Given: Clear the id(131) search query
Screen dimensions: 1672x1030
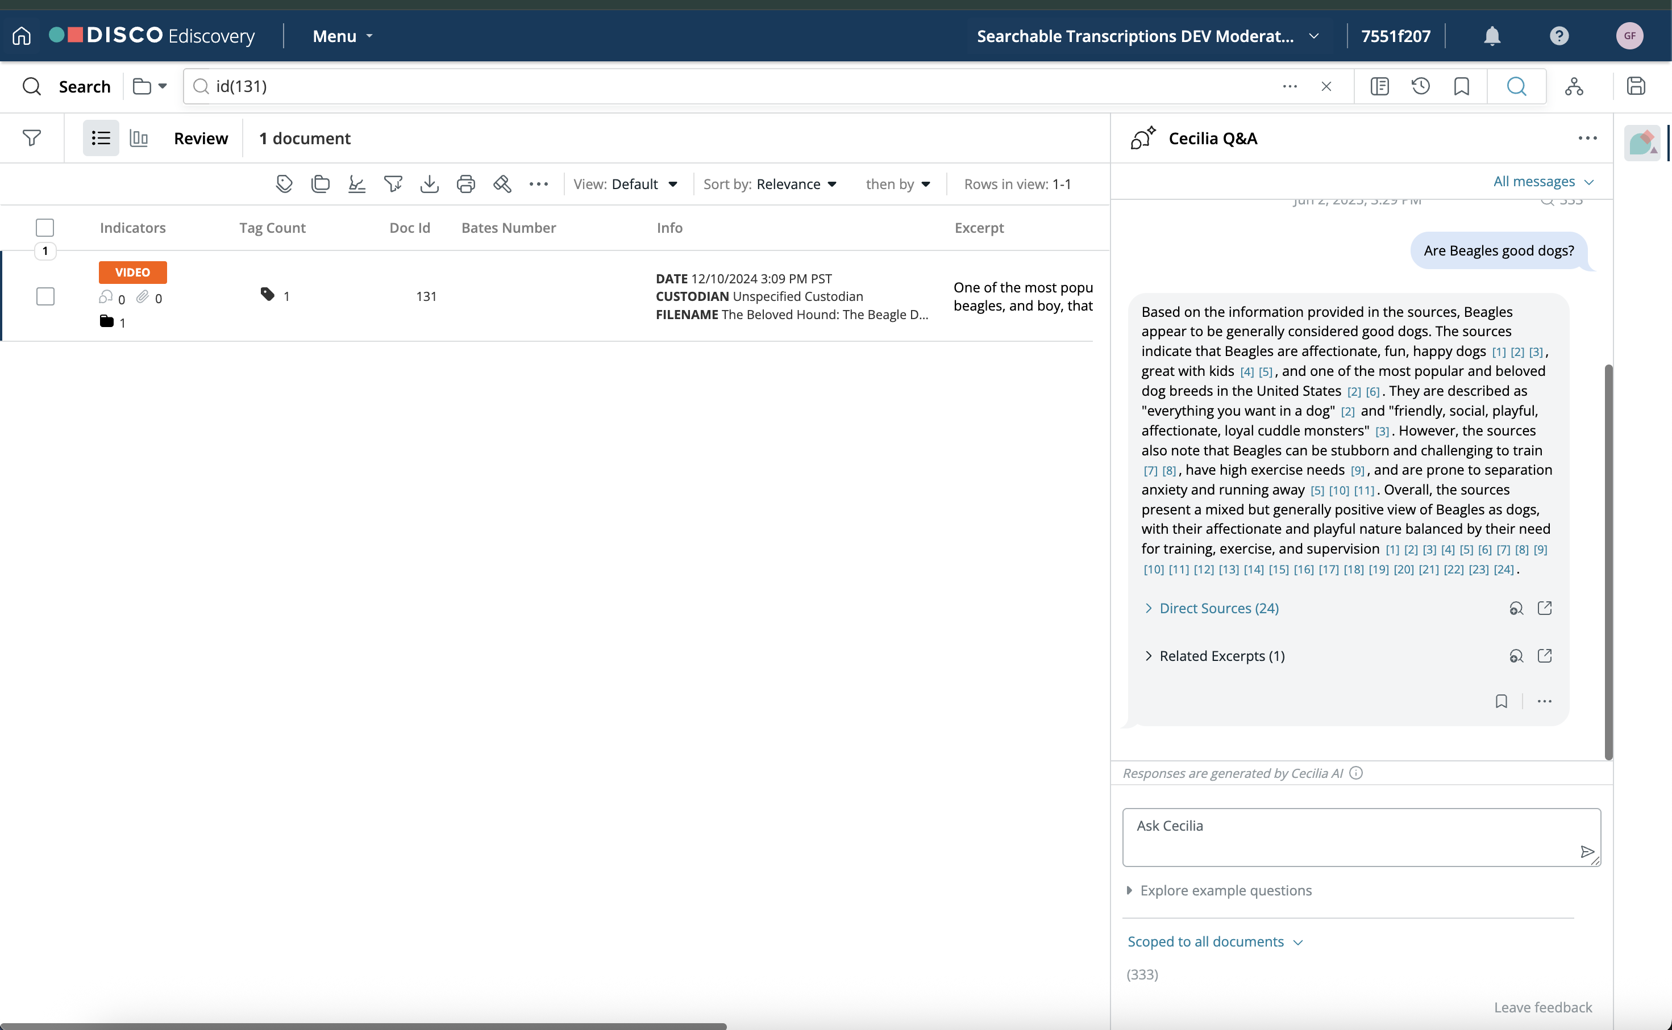Looking at the screenshot, I should coord(1326,86).
